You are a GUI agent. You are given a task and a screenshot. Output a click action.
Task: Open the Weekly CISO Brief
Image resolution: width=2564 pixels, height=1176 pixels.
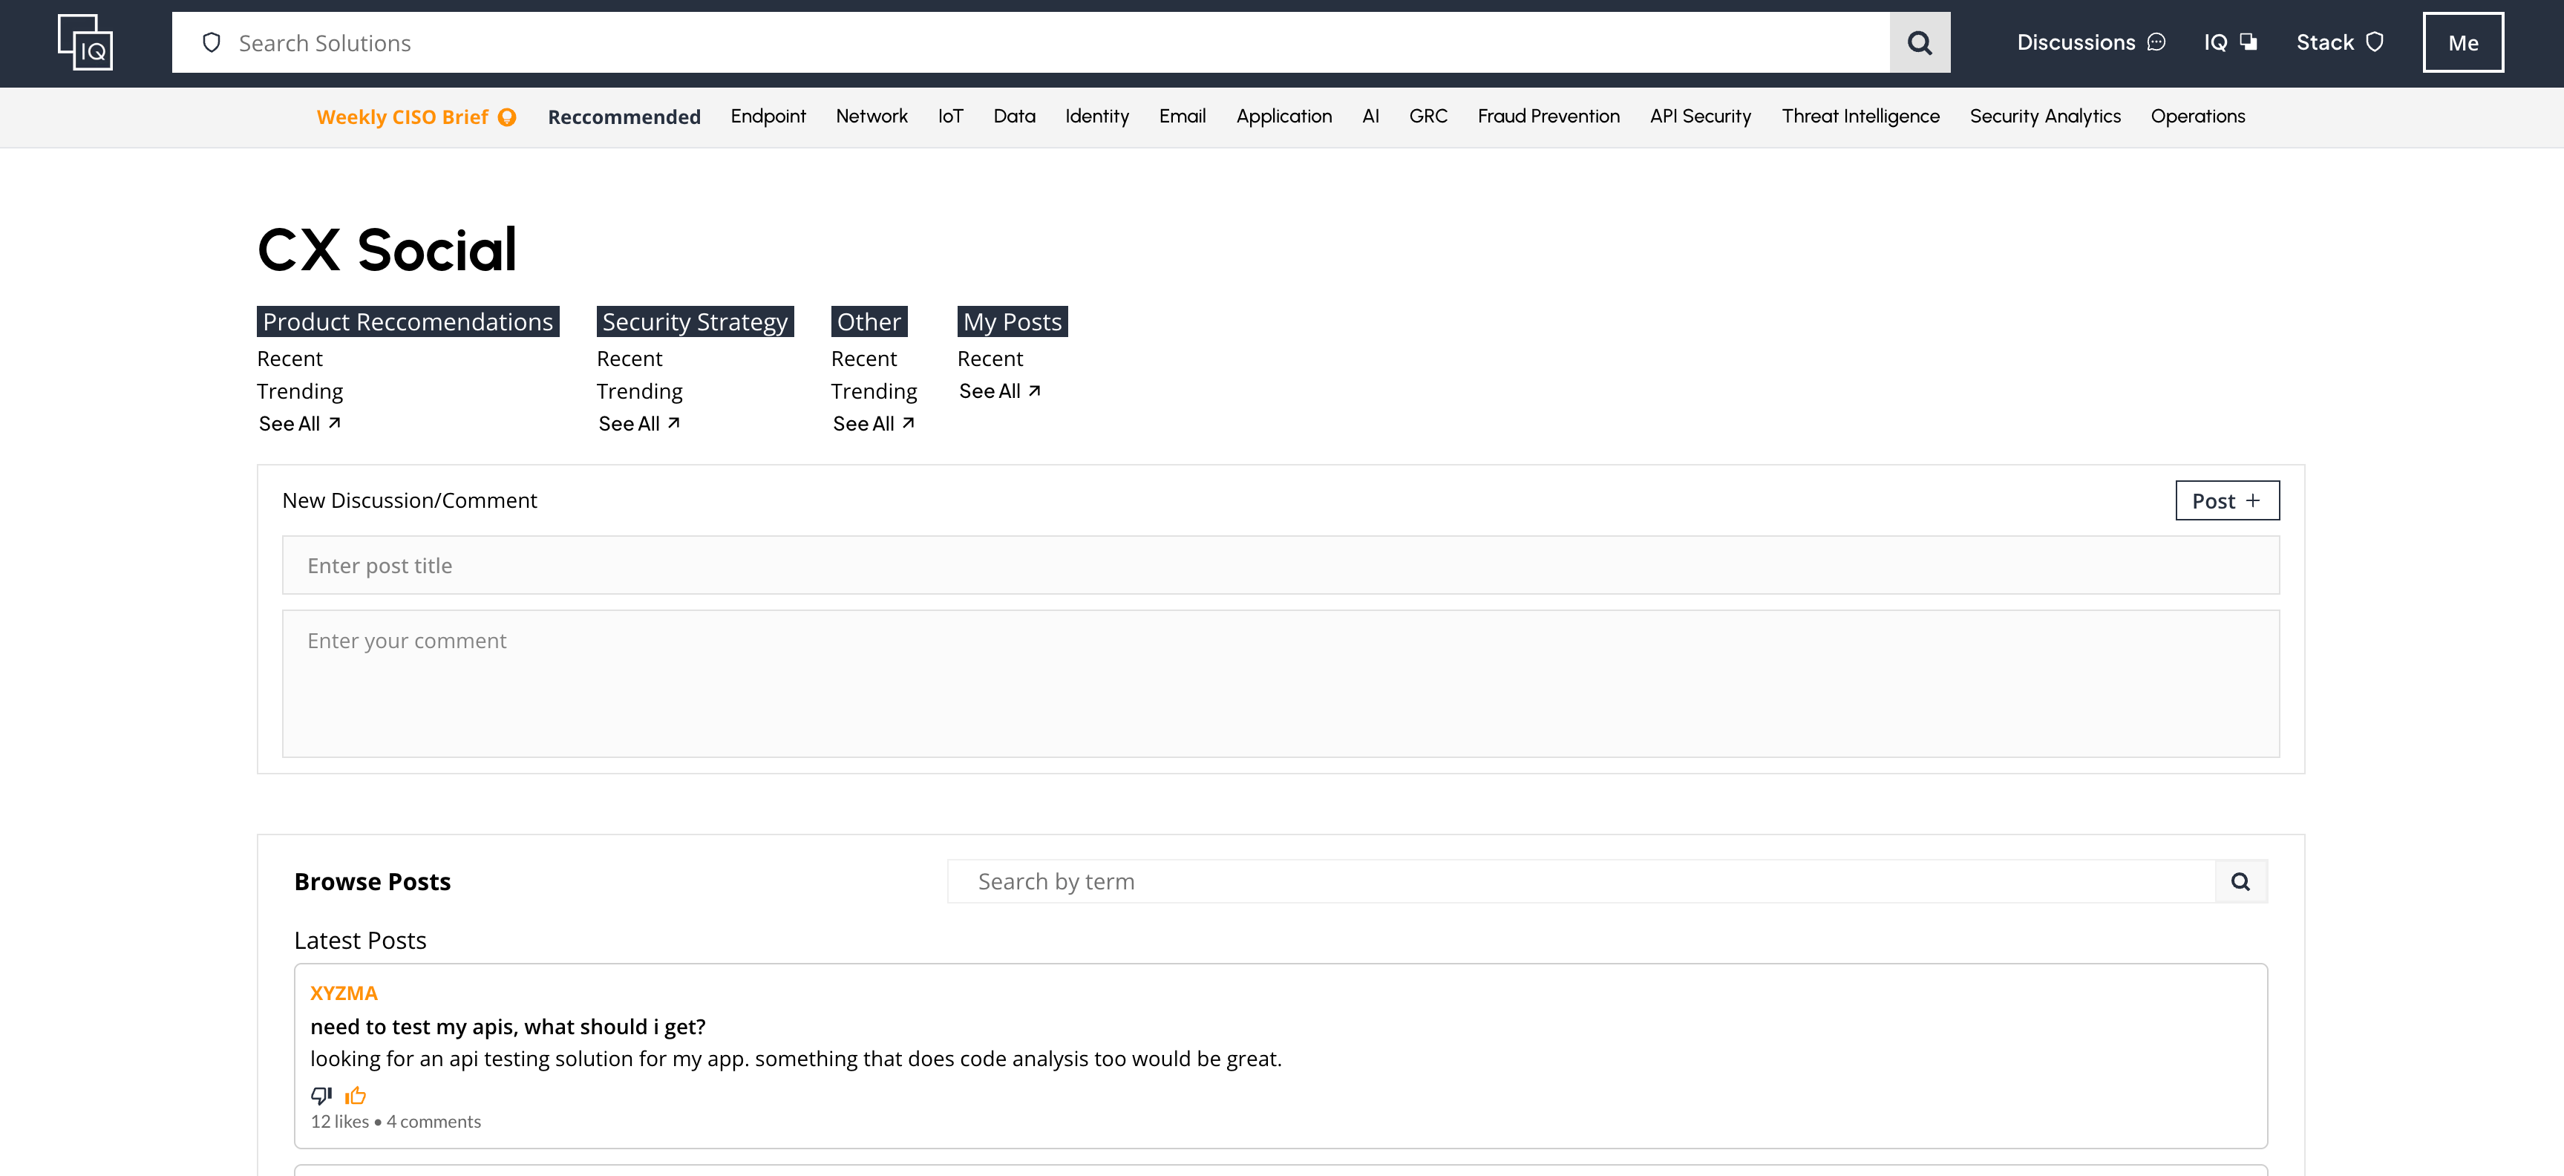coord(416,117)
